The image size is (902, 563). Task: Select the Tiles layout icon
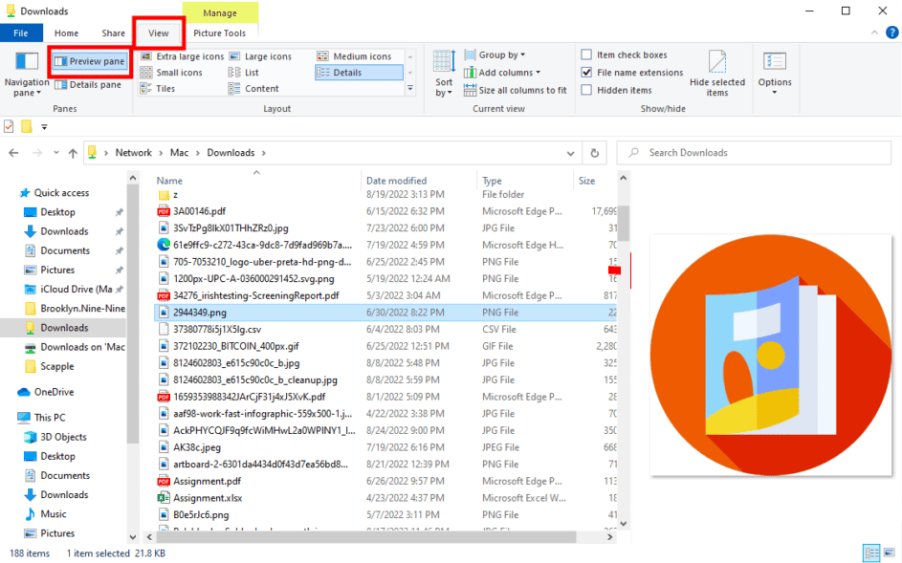pyautogui.click(x=146, y=89)
